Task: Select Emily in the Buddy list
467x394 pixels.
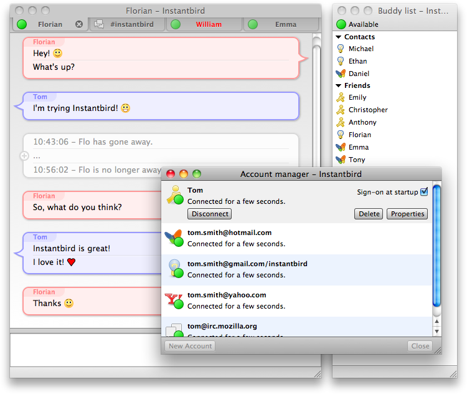Action: [396, 97]
